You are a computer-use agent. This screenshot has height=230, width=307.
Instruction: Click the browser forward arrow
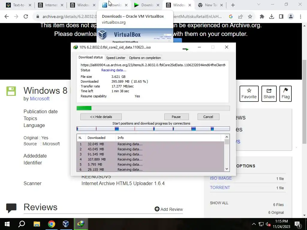coord(16,17)
